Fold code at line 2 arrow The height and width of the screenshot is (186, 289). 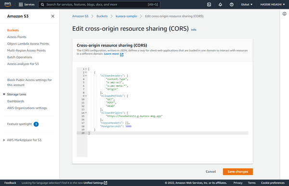[86, 72]
